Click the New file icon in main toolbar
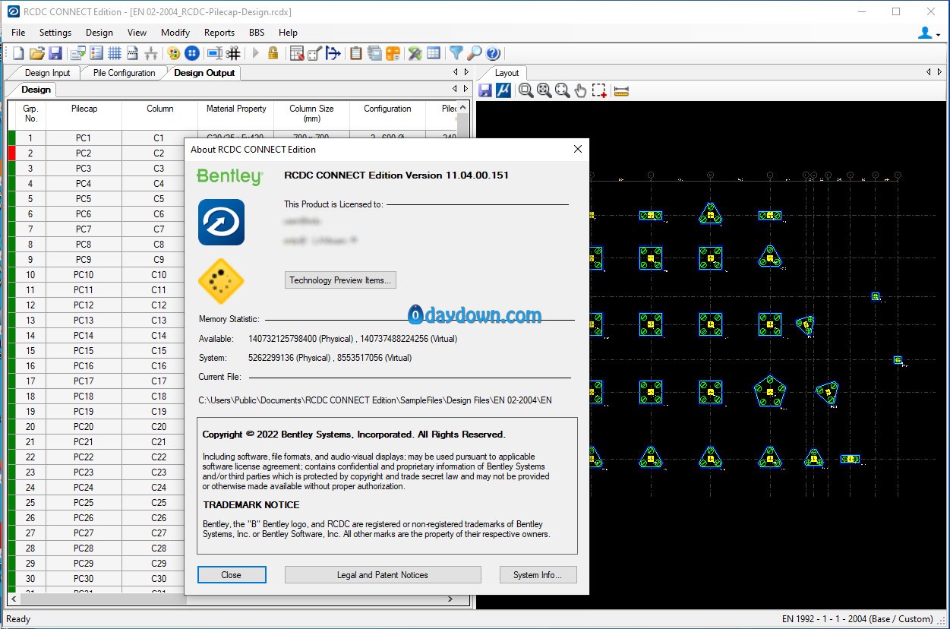The width and height of the screenshot is (950, 629). [x=18, y=53]
